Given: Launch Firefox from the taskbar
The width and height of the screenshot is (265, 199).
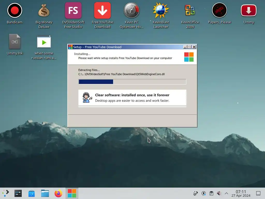Looking at the screenshot, I should 58,193.
